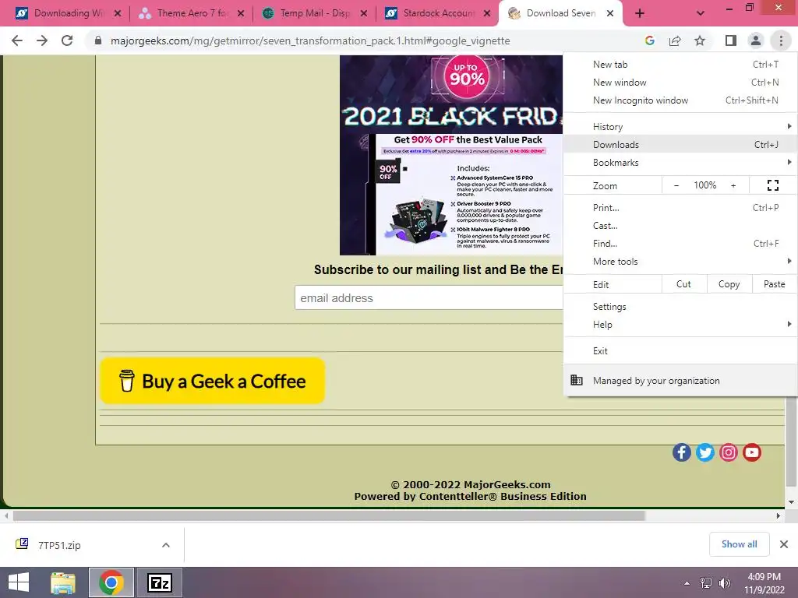The image size is (798, 598).
Task: Open the side panel icon
Action: click(x=731, y=40)
